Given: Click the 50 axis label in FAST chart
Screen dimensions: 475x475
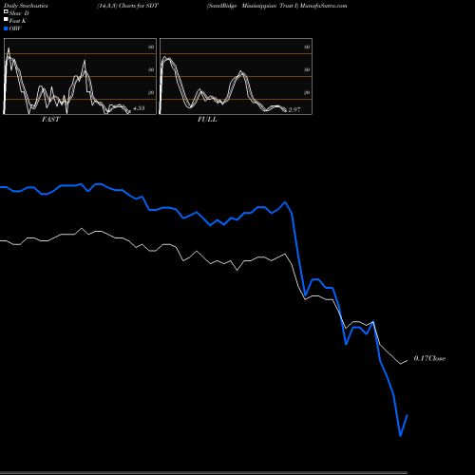Looking at the screenshot, I should [151, 69].
